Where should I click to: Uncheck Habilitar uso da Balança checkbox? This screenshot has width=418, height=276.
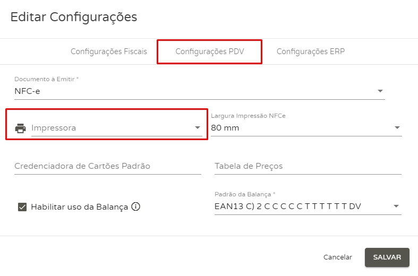22,207
